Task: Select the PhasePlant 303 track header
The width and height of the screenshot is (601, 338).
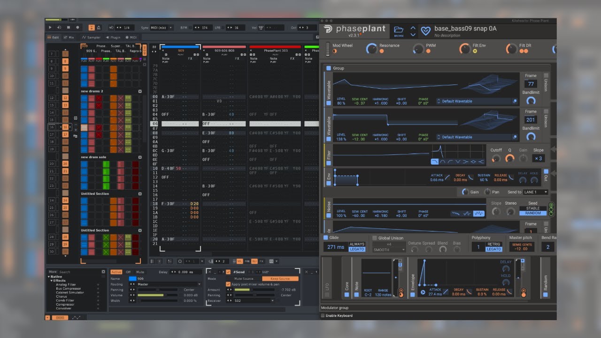Action: (275, 50)
